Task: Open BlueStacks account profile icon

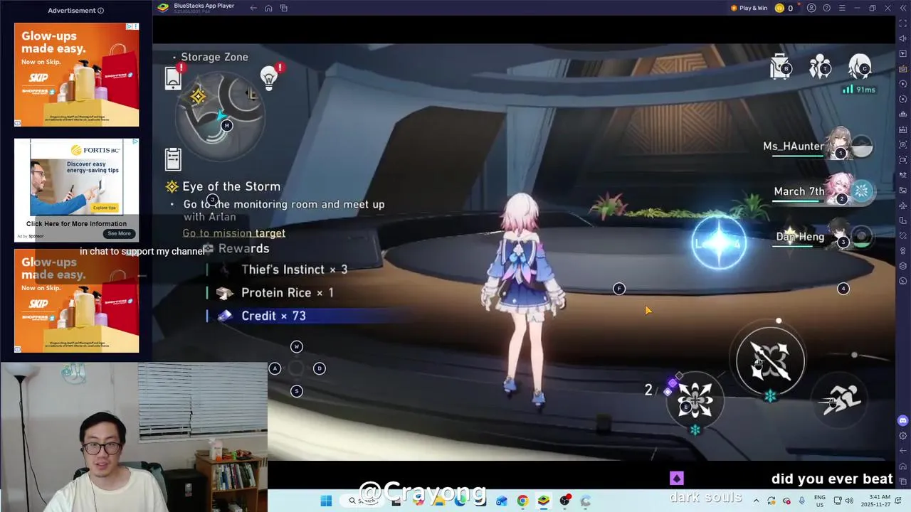Action: [811, 8]
